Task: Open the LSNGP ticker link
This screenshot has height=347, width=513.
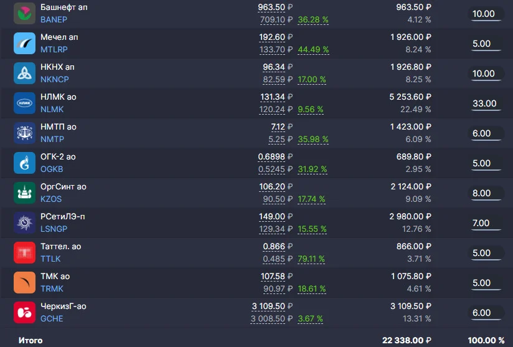Action: pyautogui.click(x=54, y=229)
